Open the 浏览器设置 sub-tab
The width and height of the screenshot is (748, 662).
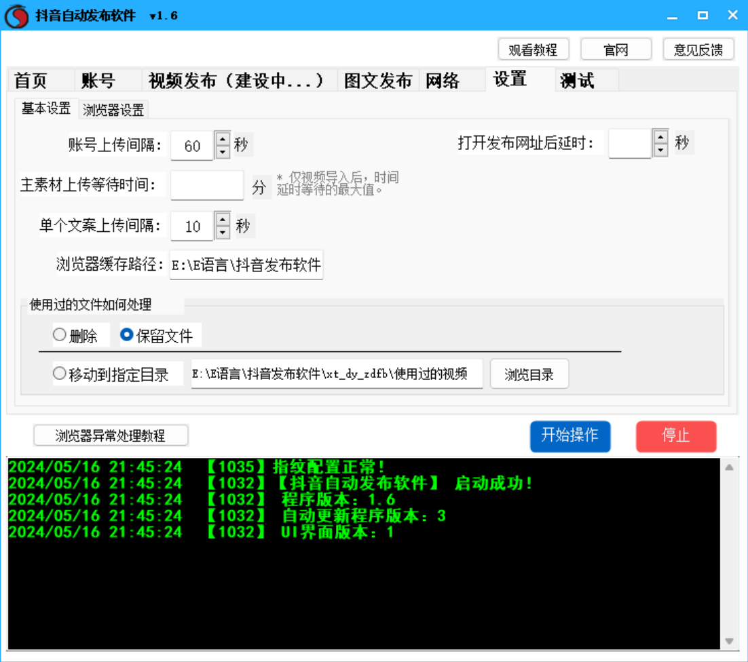(x=113, y=110)
